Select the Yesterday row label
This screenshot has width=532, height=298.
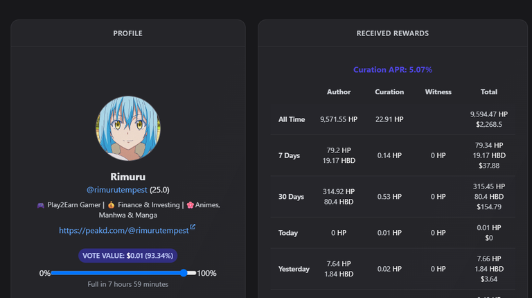point(294,269)
